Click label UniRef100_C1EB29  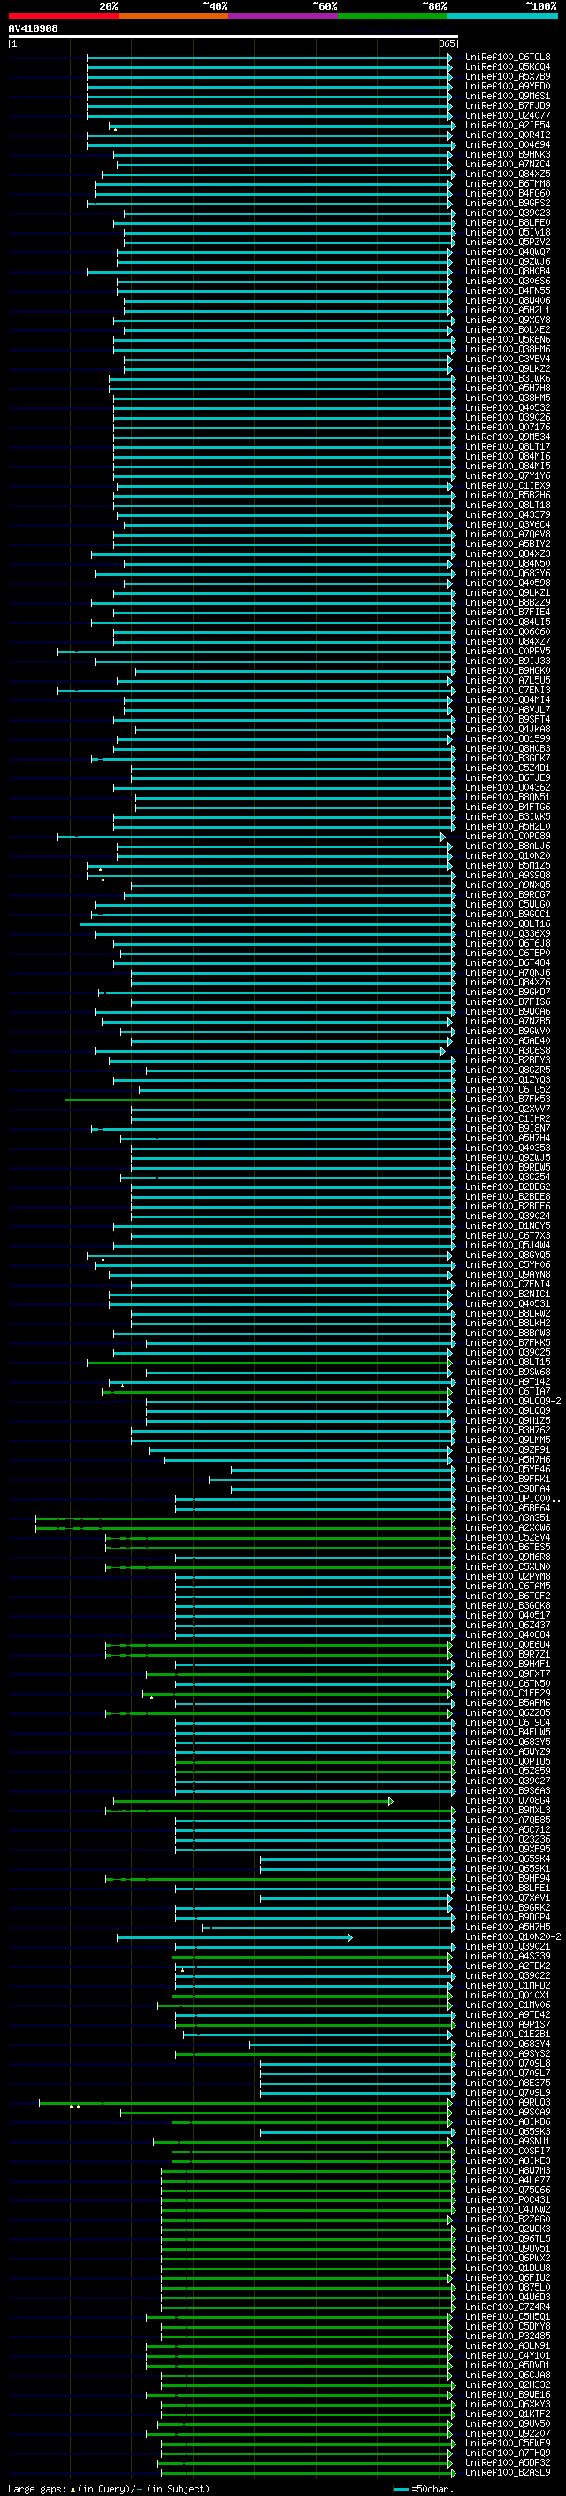pos(508,1694)
